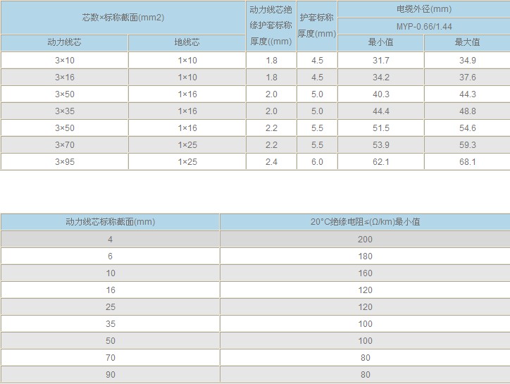510x384 pixels.
Task: Click the cross-section 4 cell in lower table
Action: [110, 239]
